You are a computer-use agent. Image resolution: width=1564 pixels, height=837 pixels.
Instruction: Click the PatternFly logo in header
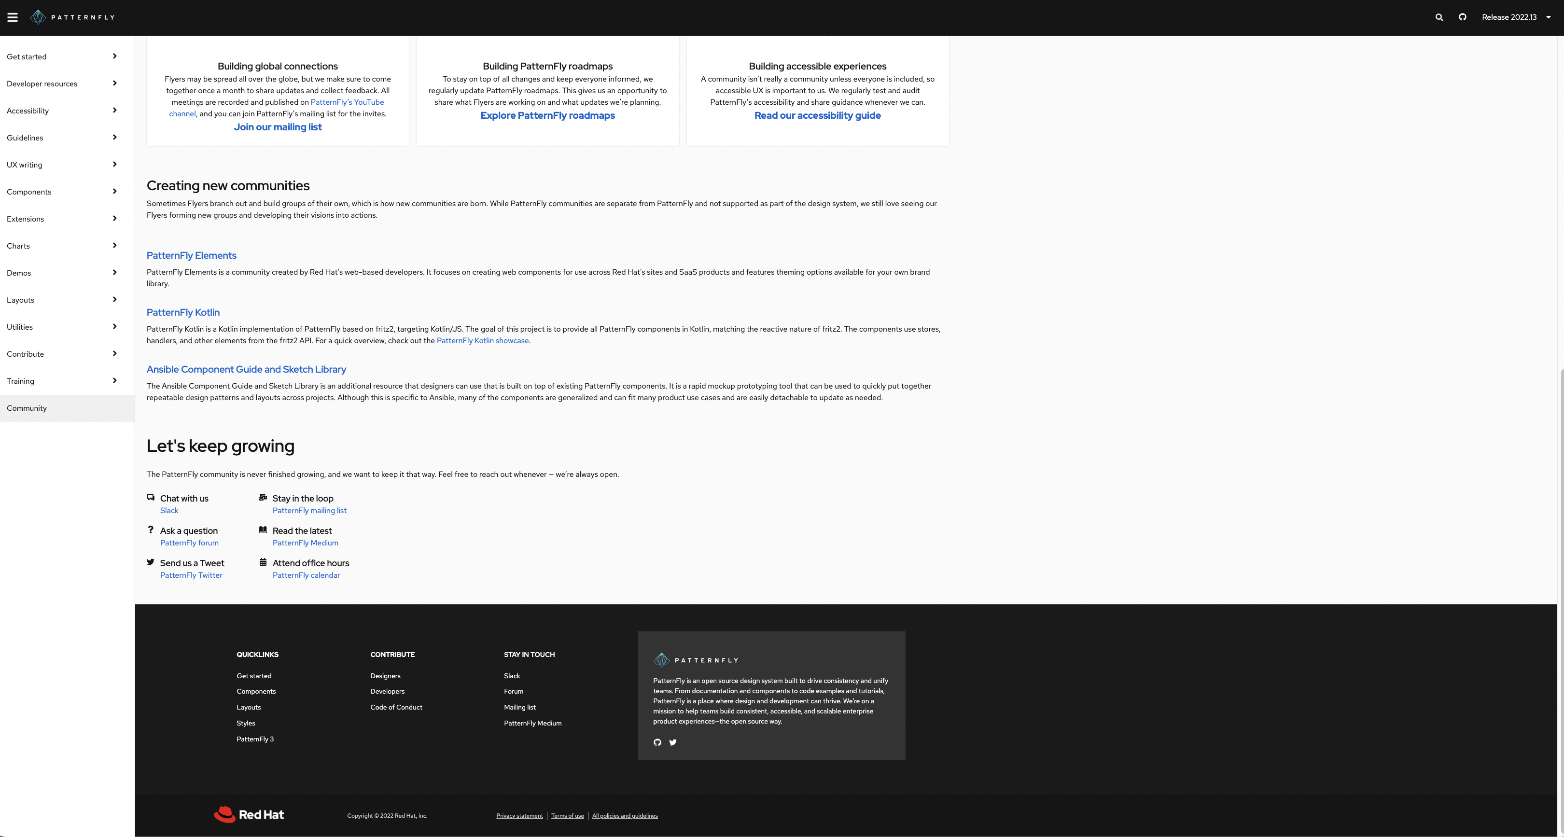click(x=72, y=17)
